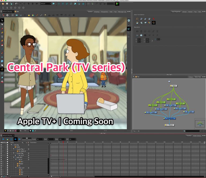The width and height of the screenshot is (206, 178).
Task: Select the Text tool
Action: point(2,37)
